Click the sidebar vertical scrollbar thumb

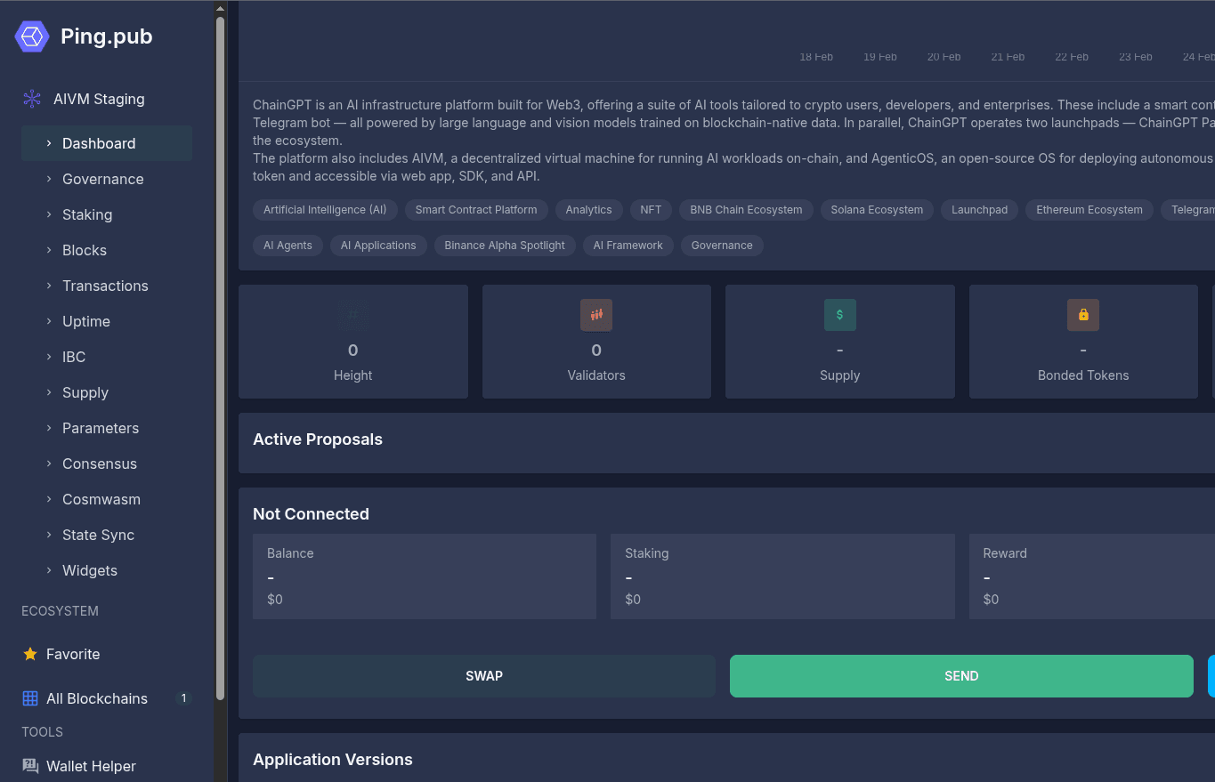tap(220, 358)
